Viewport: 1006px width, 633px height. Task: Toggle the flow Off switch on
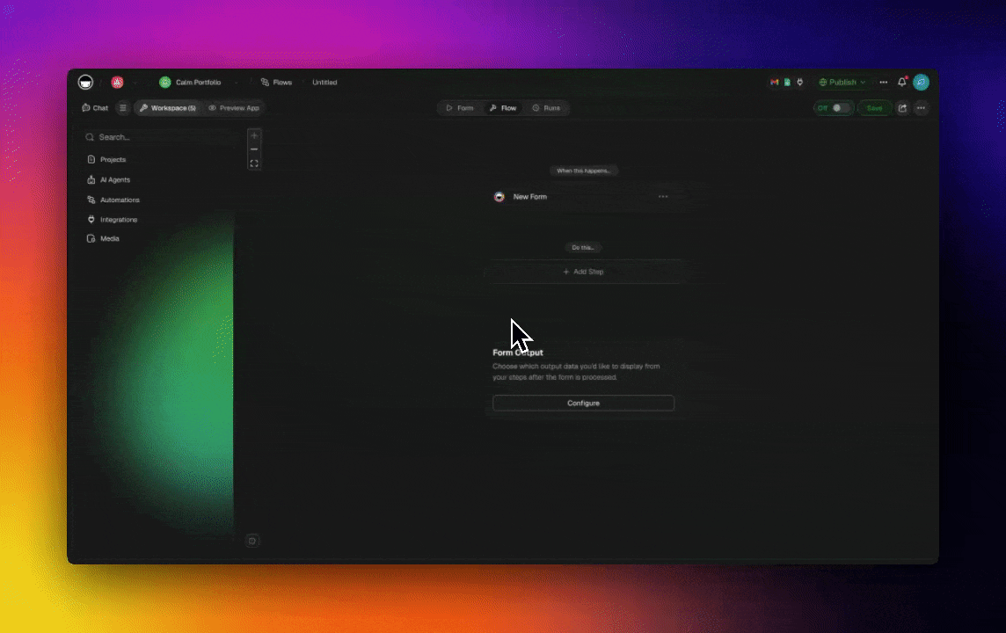[841, 108]
